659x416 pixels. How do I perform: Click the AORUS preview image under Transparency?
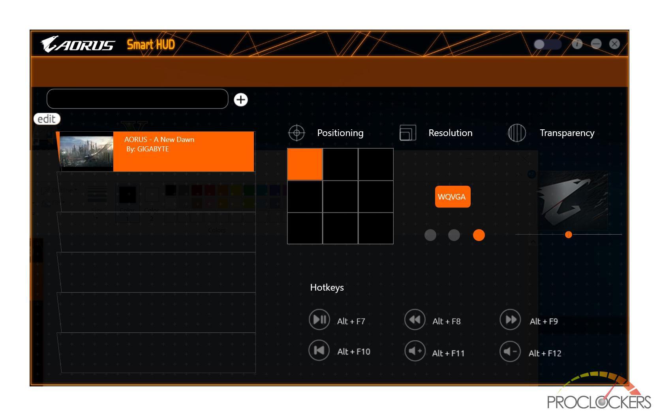(573, 200)
